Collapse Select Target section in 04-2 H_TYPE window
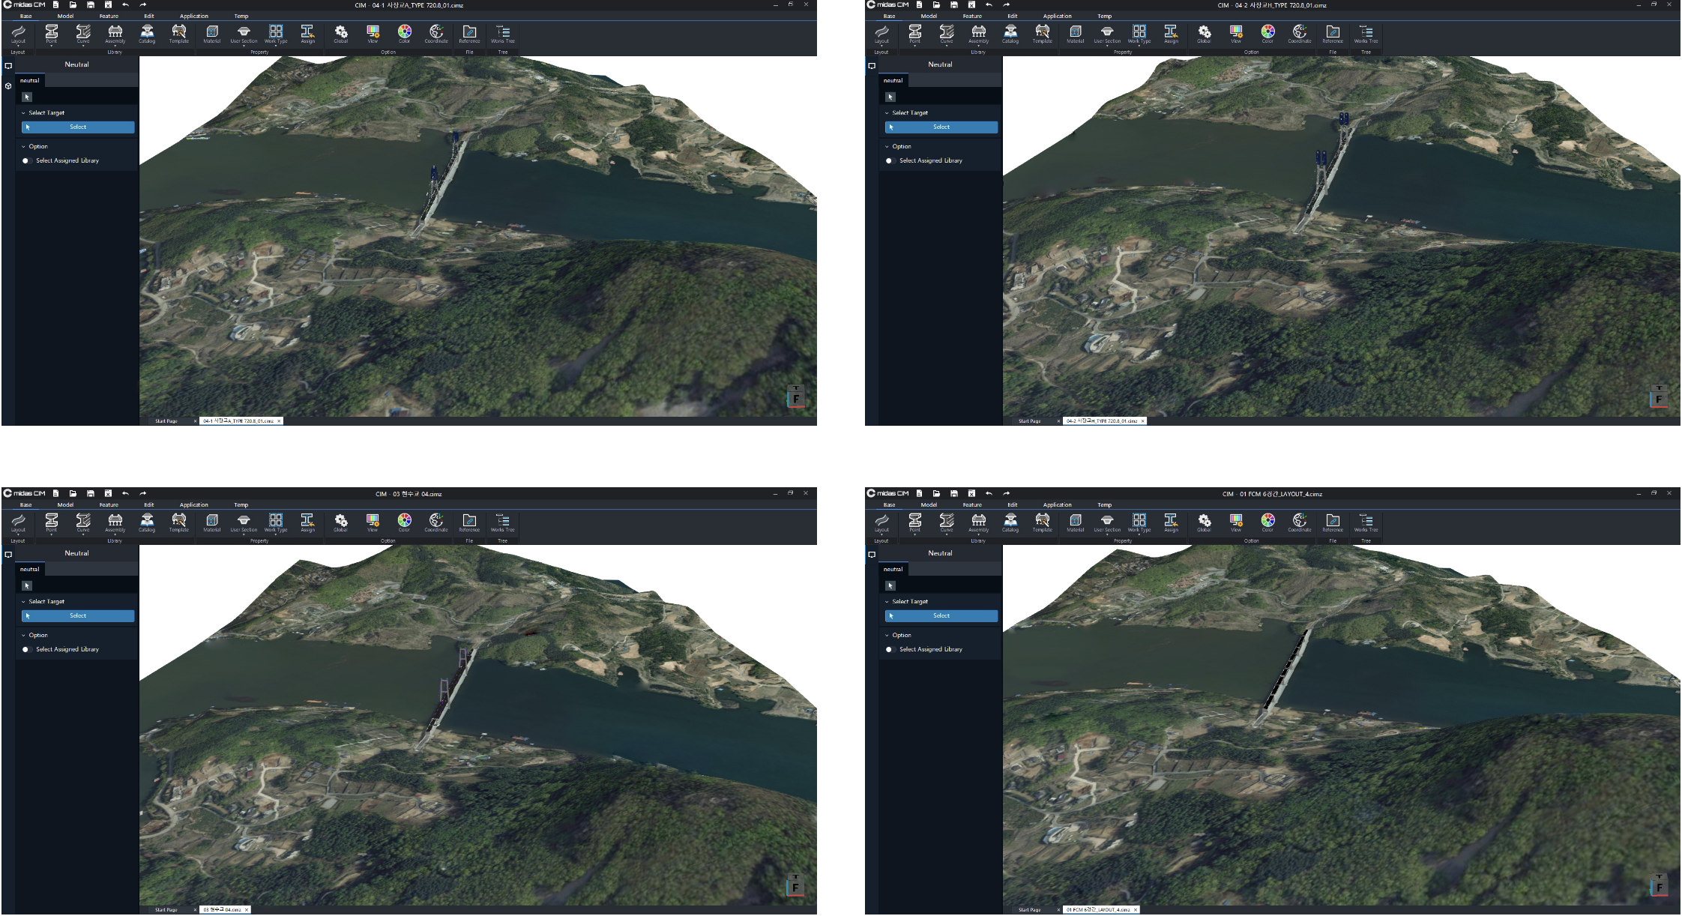 [x=887, y=113]
